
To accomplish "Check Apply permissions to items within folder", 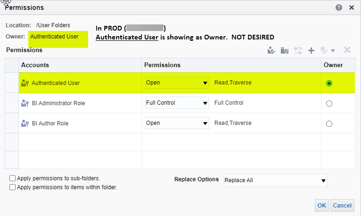I will pos(12,187).
